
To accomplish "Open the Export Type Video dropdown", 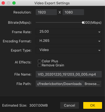I will pos(69,50).
